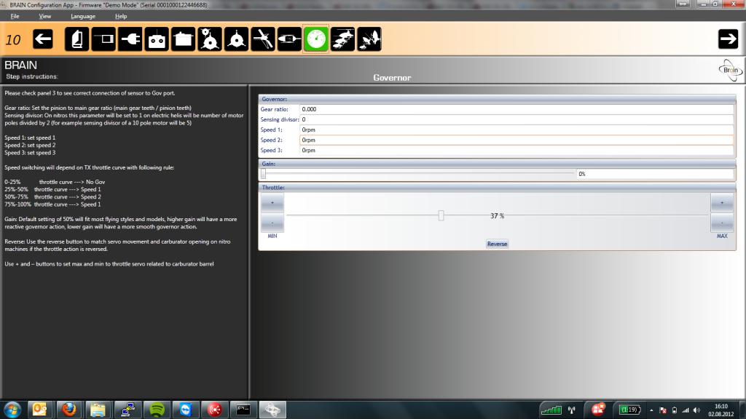Open the Help menu
The height and width of the screenshot is (419, 746).
121,16
